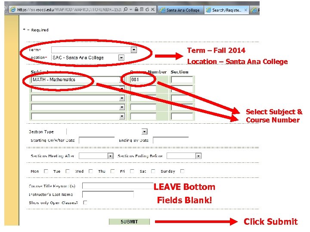Click the fourth row Section field

pyautogui.click(x=182, y=107)
